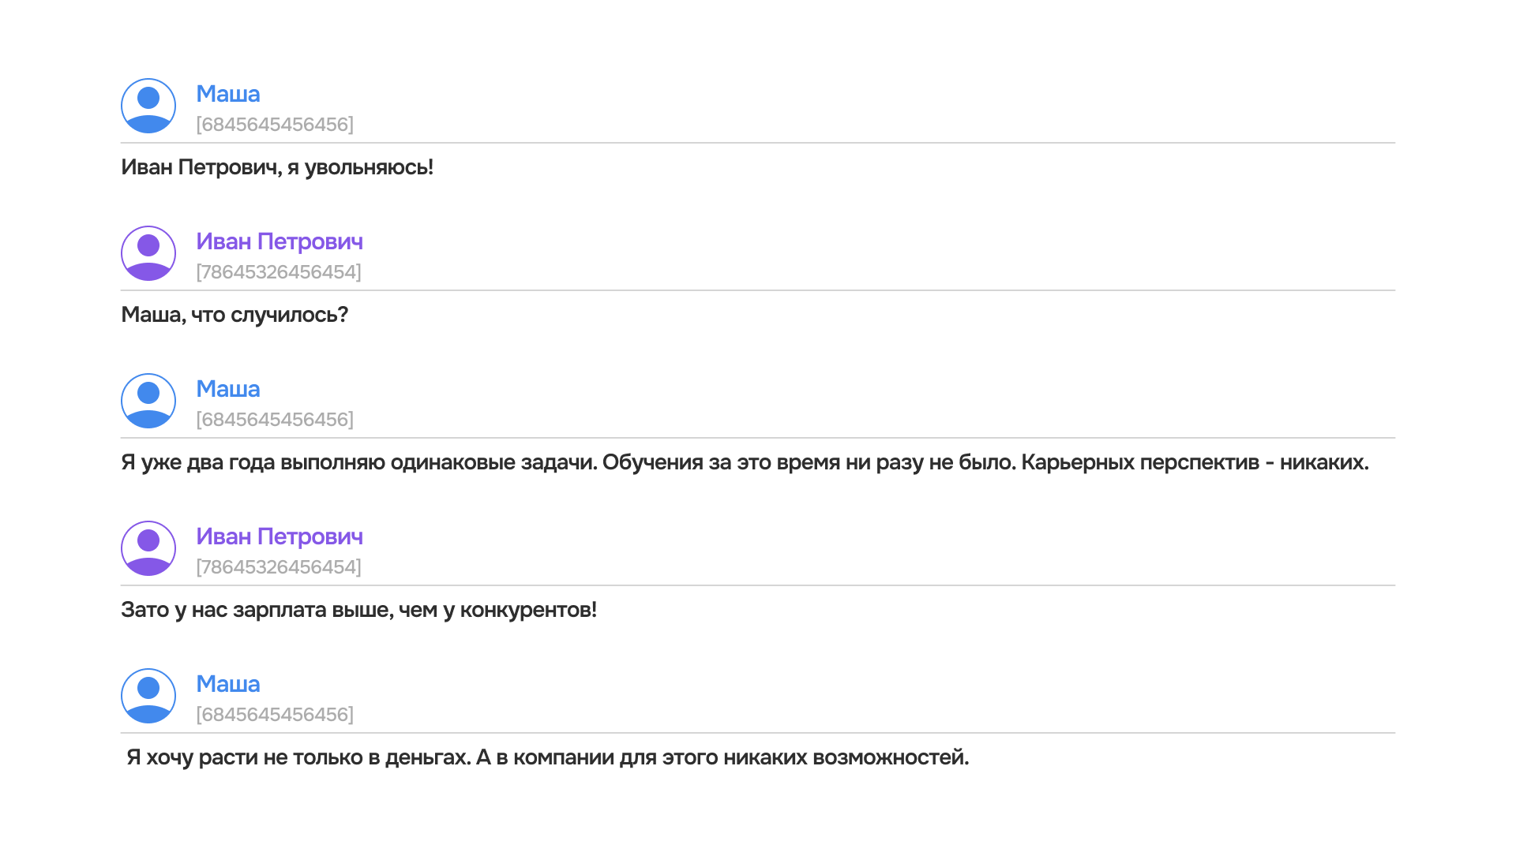Screen dimensions: 1516x852
Task: Click message 'Иван Петрович, я увольняюсь!'
Action: [x=277, y=167]
